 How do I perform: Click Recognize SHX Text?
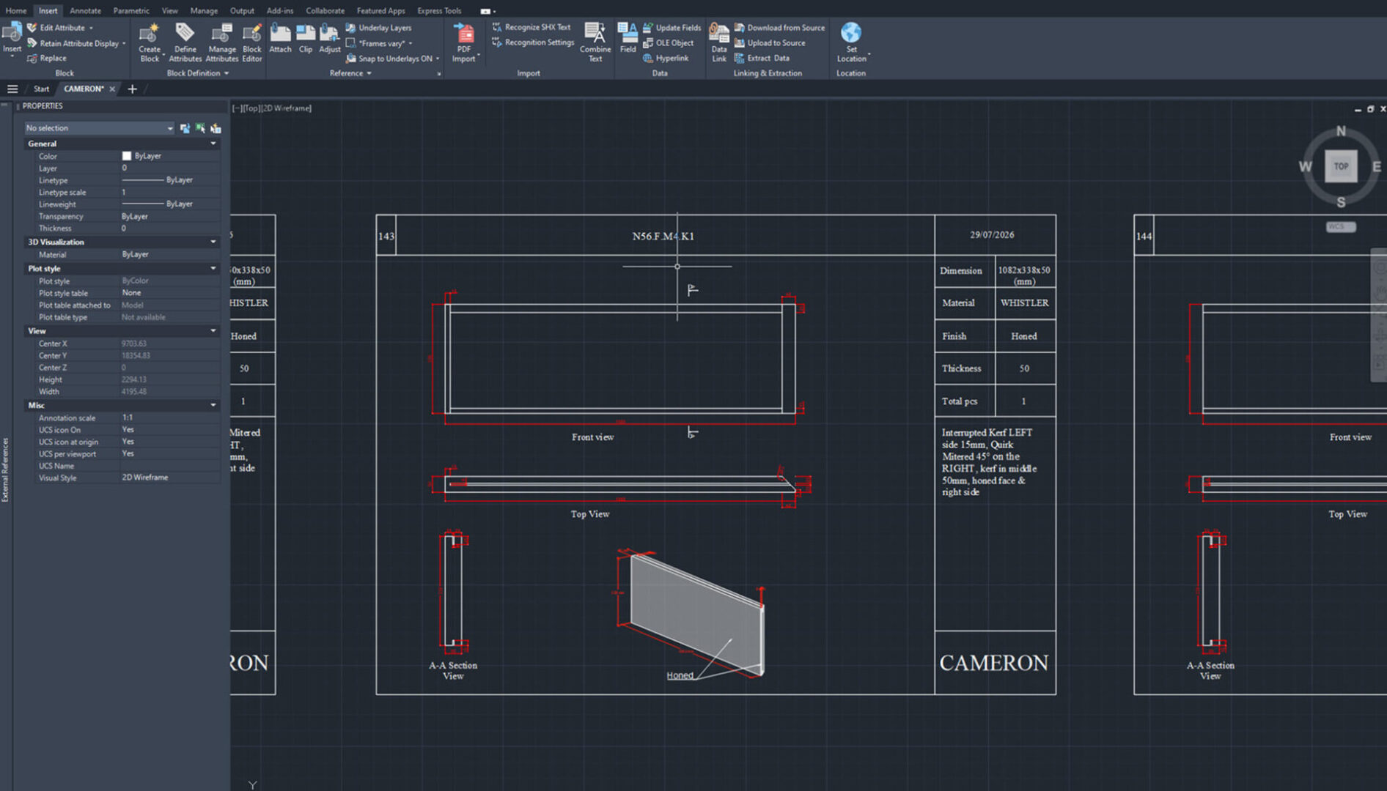coord(531,28)
